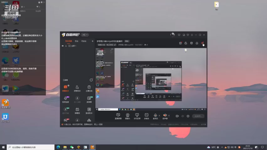Viewport: 267px width, 150px height.
Task: Open the video co-stream microphone tool
Action: [x=65, y=99]
